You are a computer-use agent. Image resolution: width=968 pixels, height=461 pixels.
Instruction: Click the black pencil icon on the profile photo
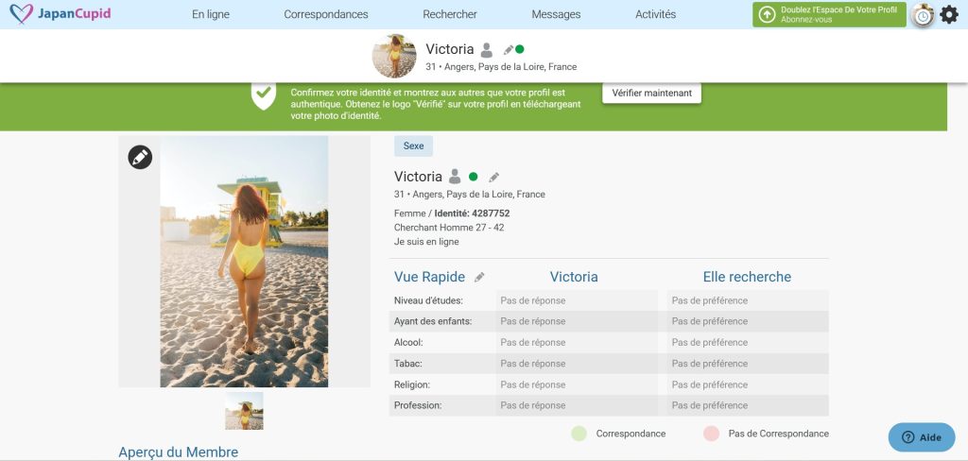tap(140, 157)
